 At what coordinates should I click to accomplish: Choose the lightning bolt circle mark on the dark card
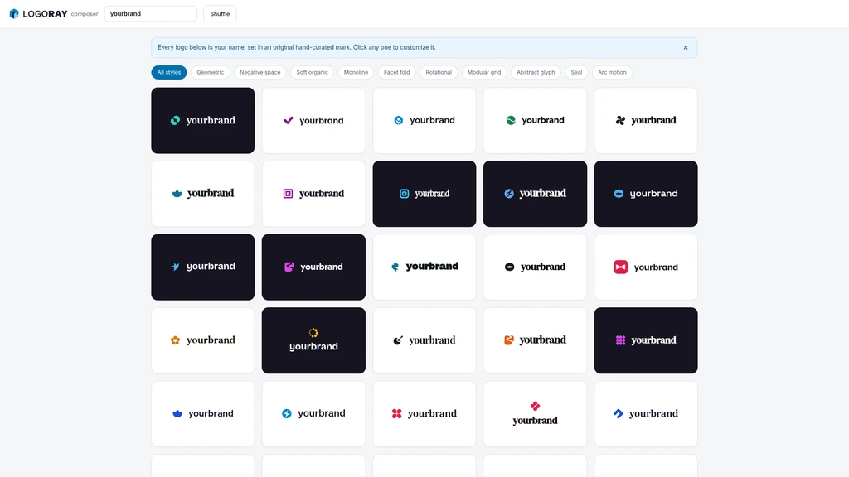coord(509,194)
